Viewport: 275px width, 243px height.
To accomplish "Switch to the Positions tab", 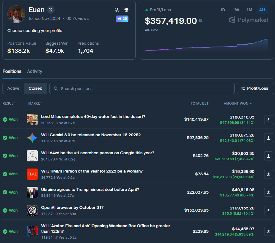I will tap(12, 71).
